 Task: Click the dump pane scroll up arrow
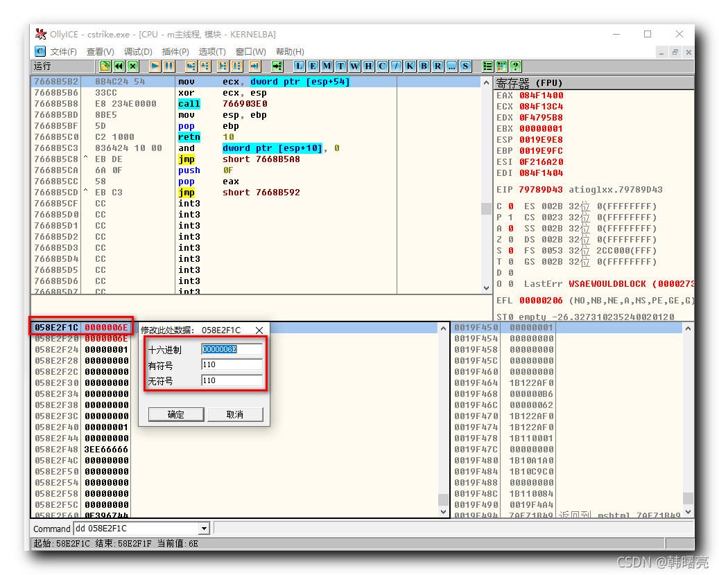pyautogui.click(x=443, y=328)
